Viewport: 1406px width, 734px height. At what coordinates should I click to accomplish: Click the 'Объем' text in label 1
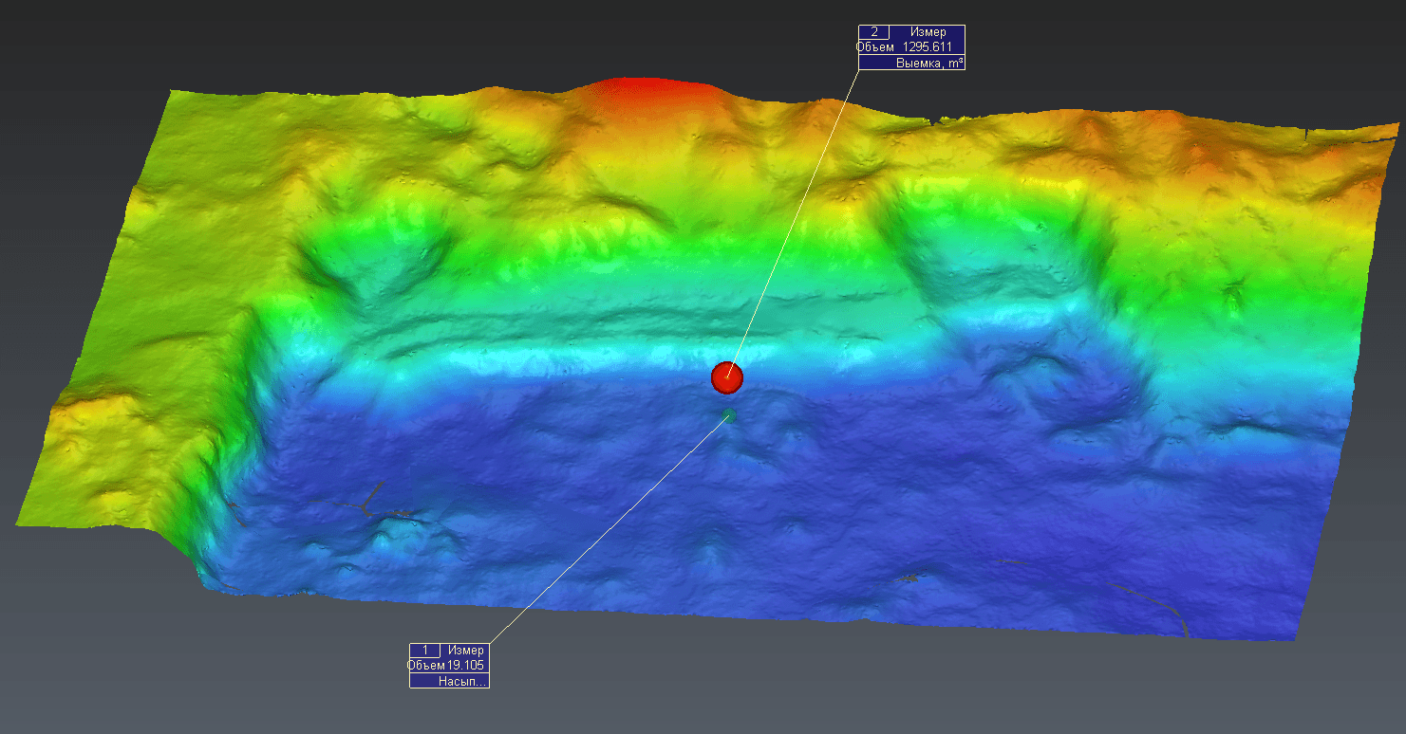[426, 665]
